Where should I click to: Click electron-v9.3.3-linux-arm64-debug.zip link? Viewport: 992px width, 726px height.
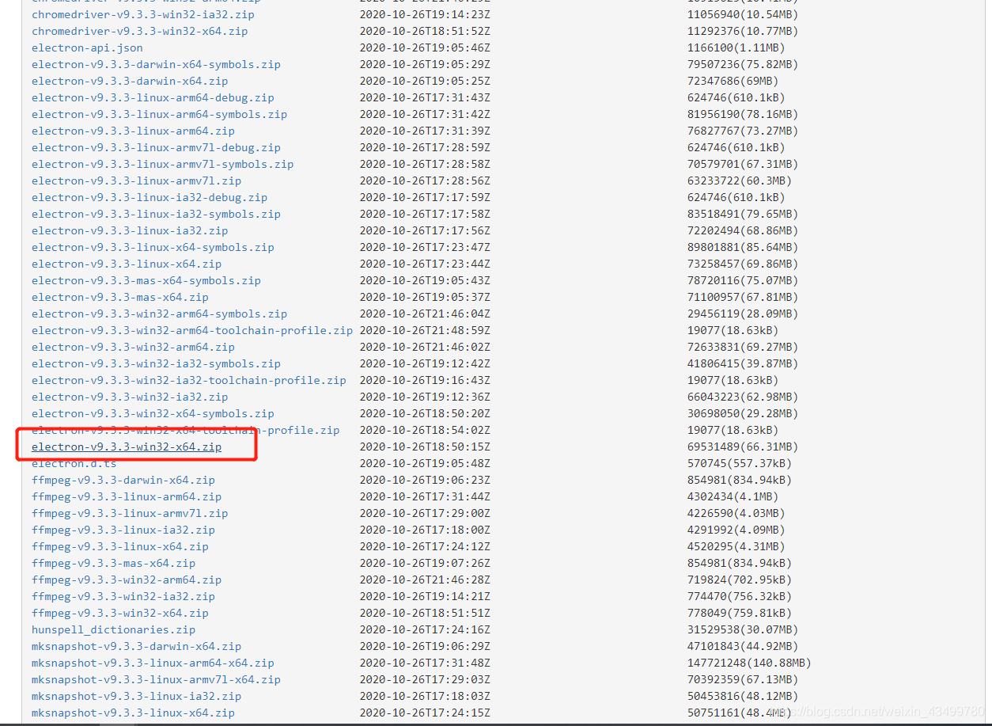pos(153,97)
